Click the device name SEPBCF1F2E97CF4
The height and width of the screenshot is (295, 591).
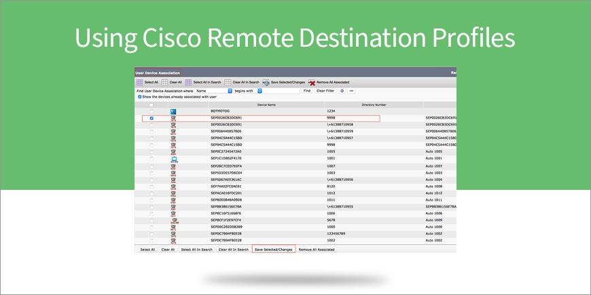pyautogui.click(x=226, y=220)
